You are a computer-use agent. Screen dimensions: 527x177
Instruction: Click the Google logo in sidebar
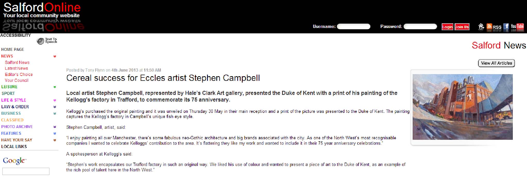click(14, 161)
